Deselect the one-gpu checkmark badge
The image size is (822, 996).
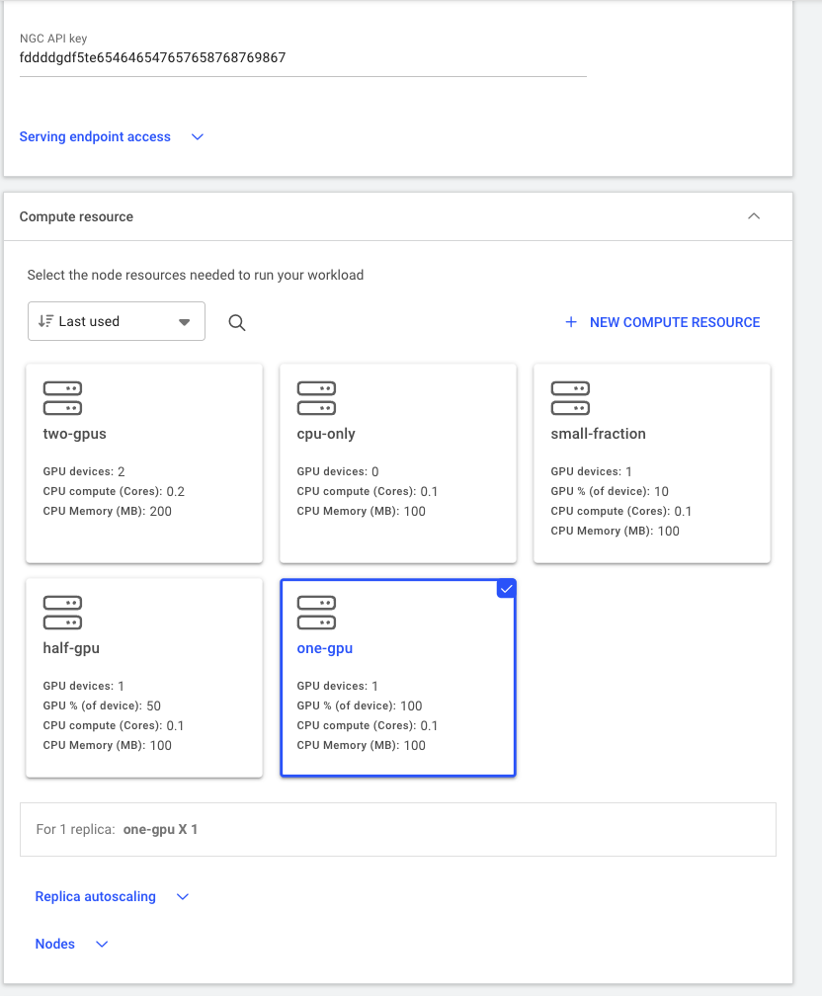(x=506, y=589)
